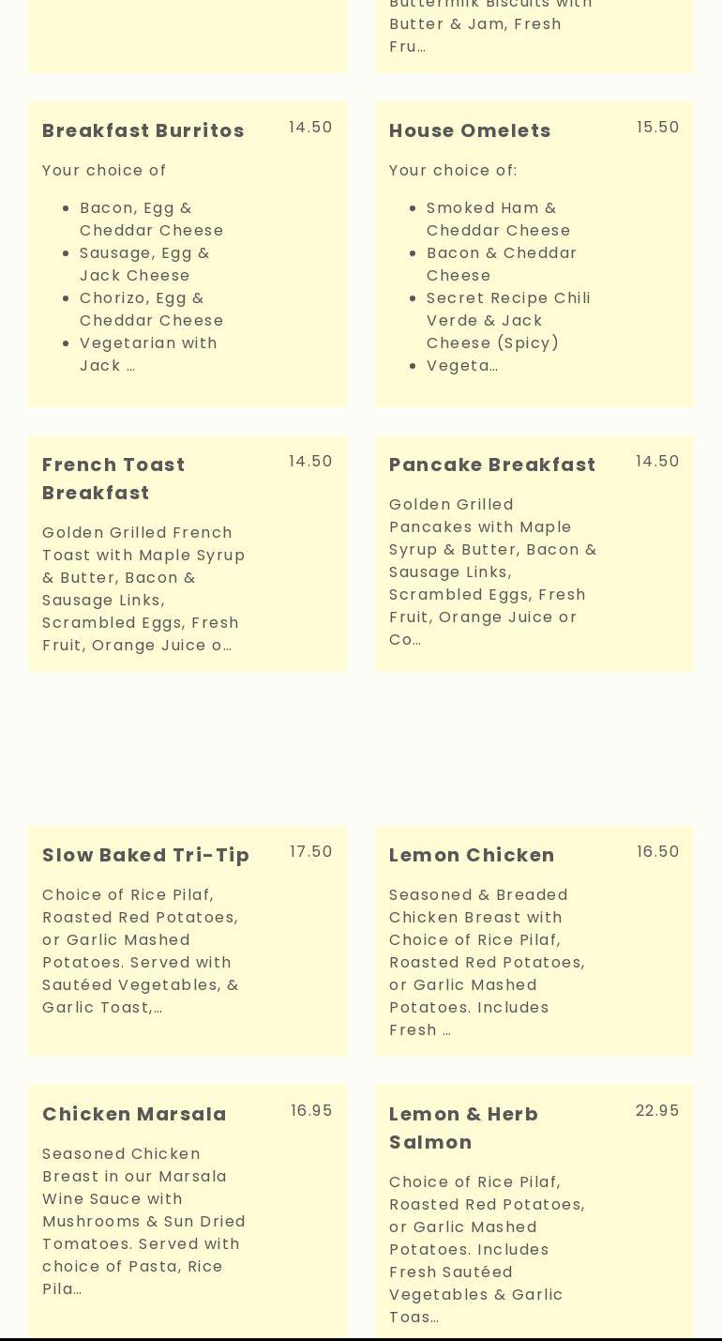
Task: Click the French Toast Breakfast title
Action: click(x=113, y=479)
